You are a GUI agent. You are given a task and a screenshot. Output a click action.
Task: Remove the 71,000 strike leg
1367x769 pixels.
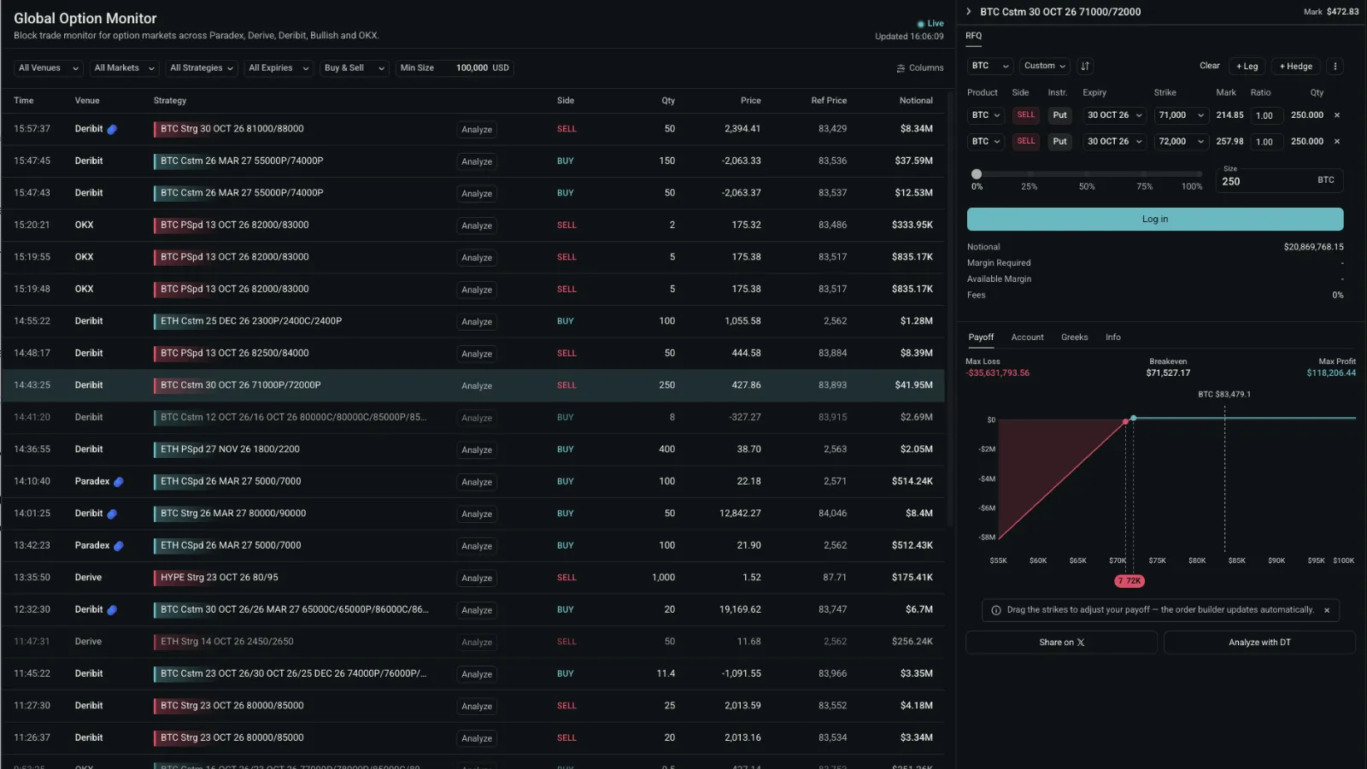tap(1337, 115)
